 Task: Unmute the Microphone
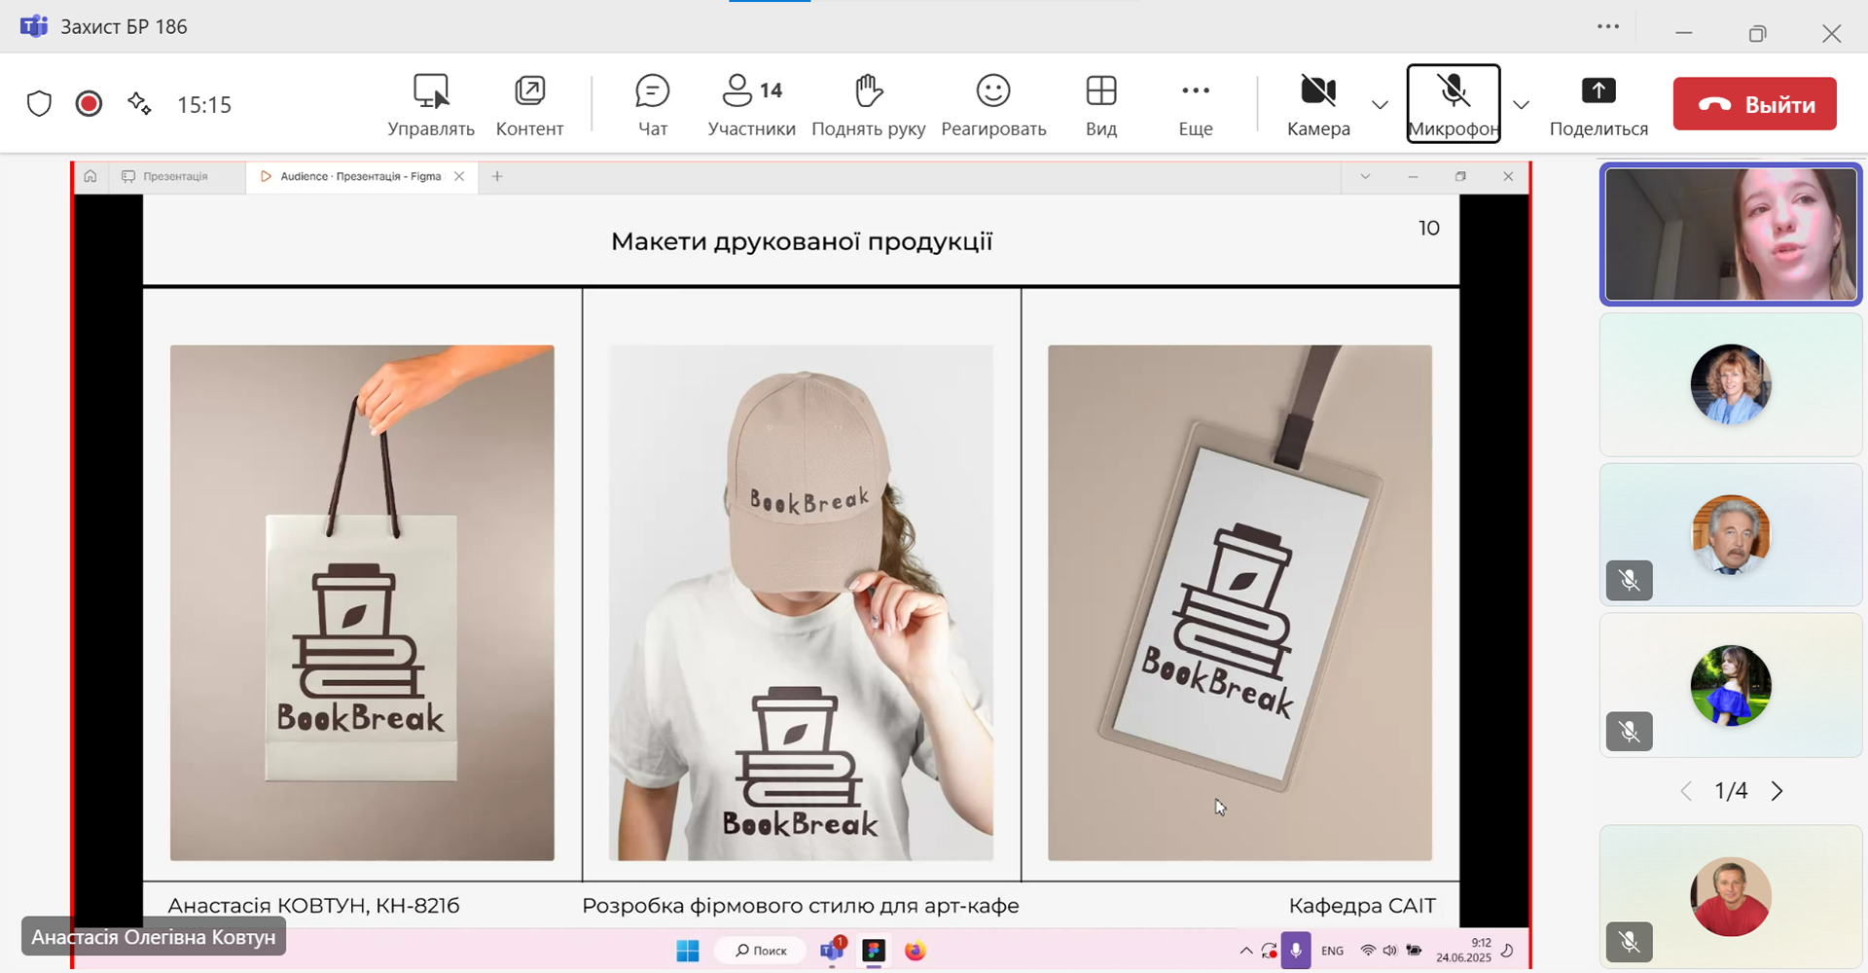(x=1453, y=104)
